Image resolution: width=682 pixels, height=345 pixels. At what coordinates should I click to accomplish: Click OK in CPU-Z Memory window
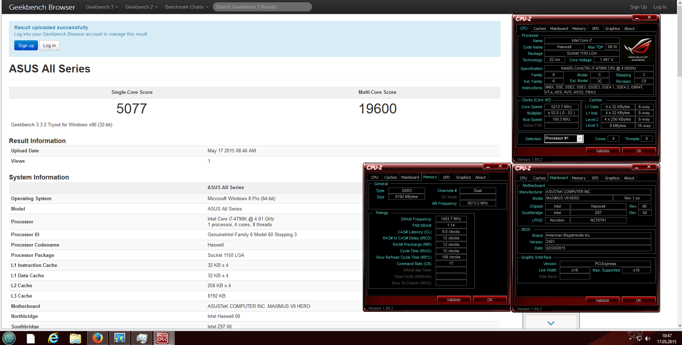pos(490,300)
